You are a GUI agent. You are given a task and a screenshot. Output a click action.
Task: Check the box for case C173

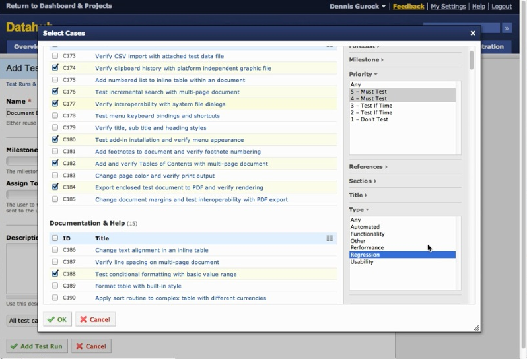click(55, 55)
